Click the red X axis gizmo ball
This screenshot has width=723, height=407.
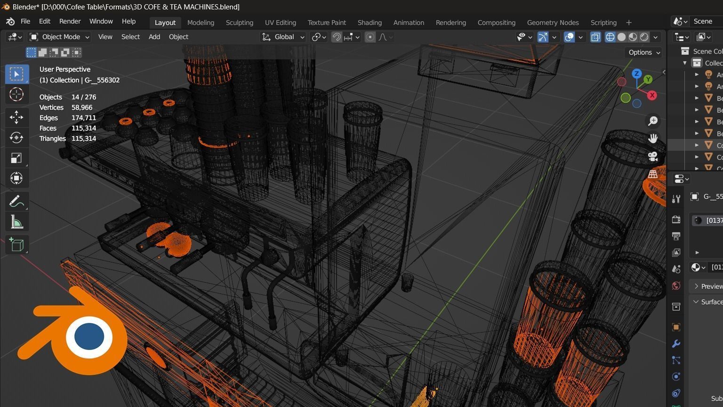[652, 95]
